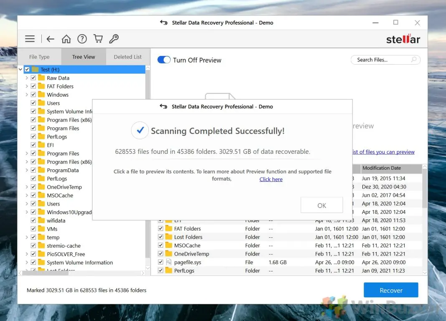Click the EFI folder icon in tree
446x321 pixels.
pyautogui.click(x=41, y=145)
